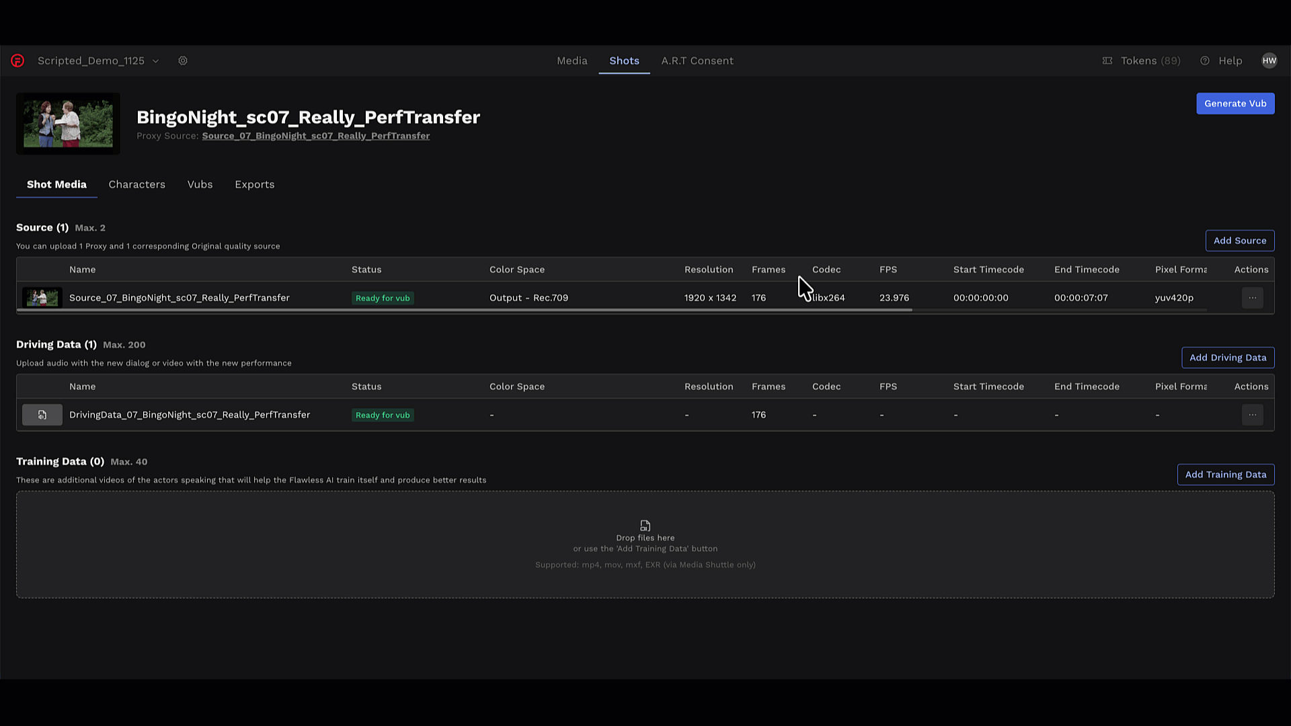The width and height of the screenshot is (1291, 726).
Task: Open Help using the question mark icon
Action: click(1204, 61)
